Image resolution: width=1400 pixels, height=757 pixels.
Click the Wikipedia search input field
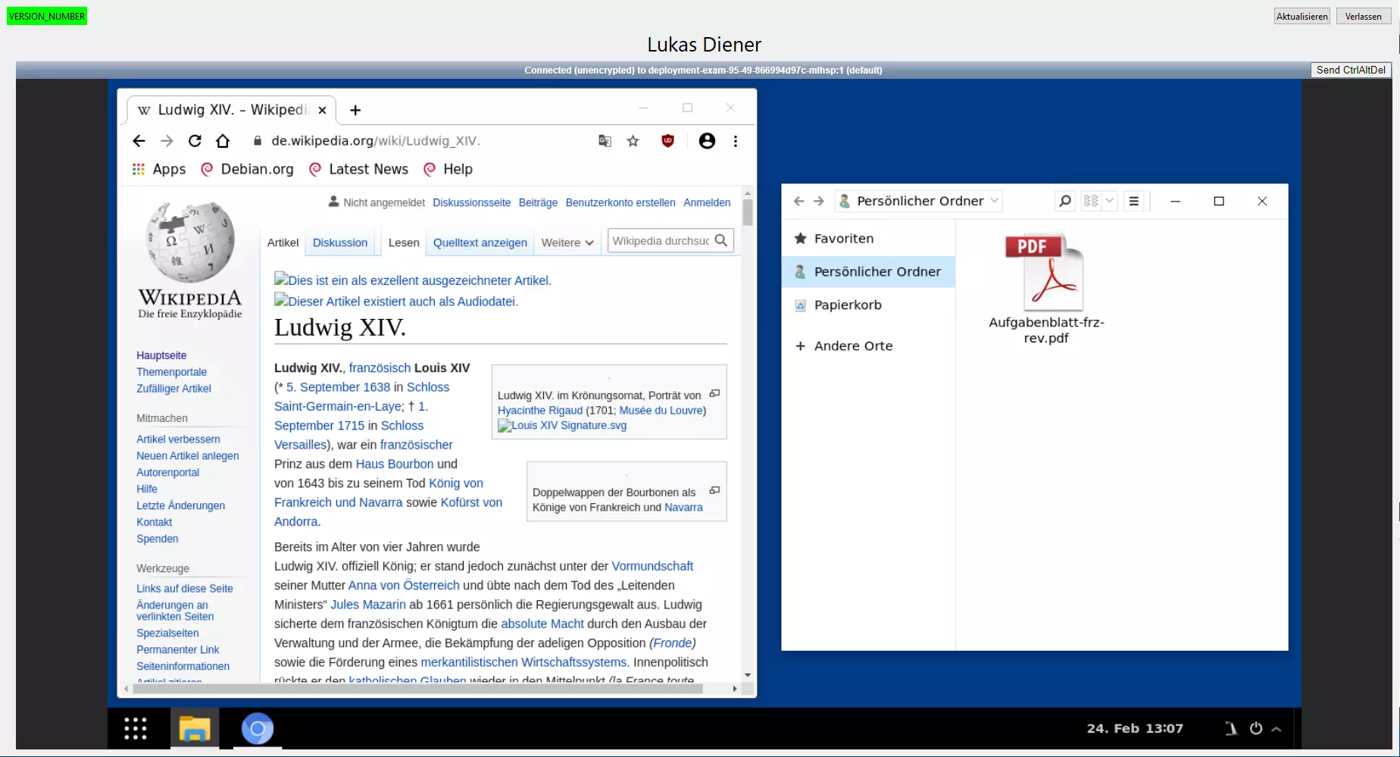[x=660, y=241]
